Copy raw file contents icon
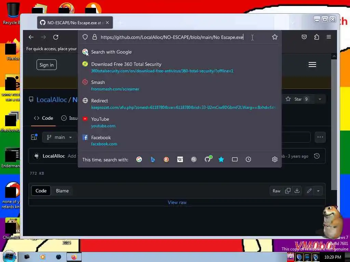 pos(288,191)
